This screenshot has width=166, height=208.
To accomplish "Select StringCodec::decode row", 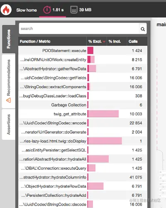I will [x=83, y=204].
